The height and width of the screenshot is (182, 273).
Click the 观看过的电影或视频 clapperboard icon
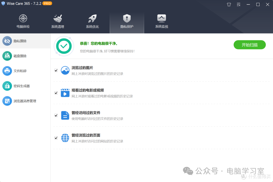pyautogui.click(x=65, y=93)
